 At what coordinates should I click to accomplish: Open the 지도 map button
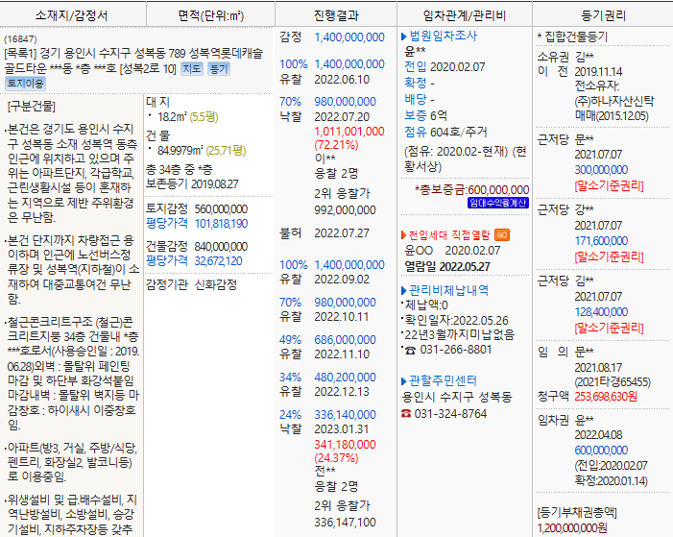click(x=192, y=68)
